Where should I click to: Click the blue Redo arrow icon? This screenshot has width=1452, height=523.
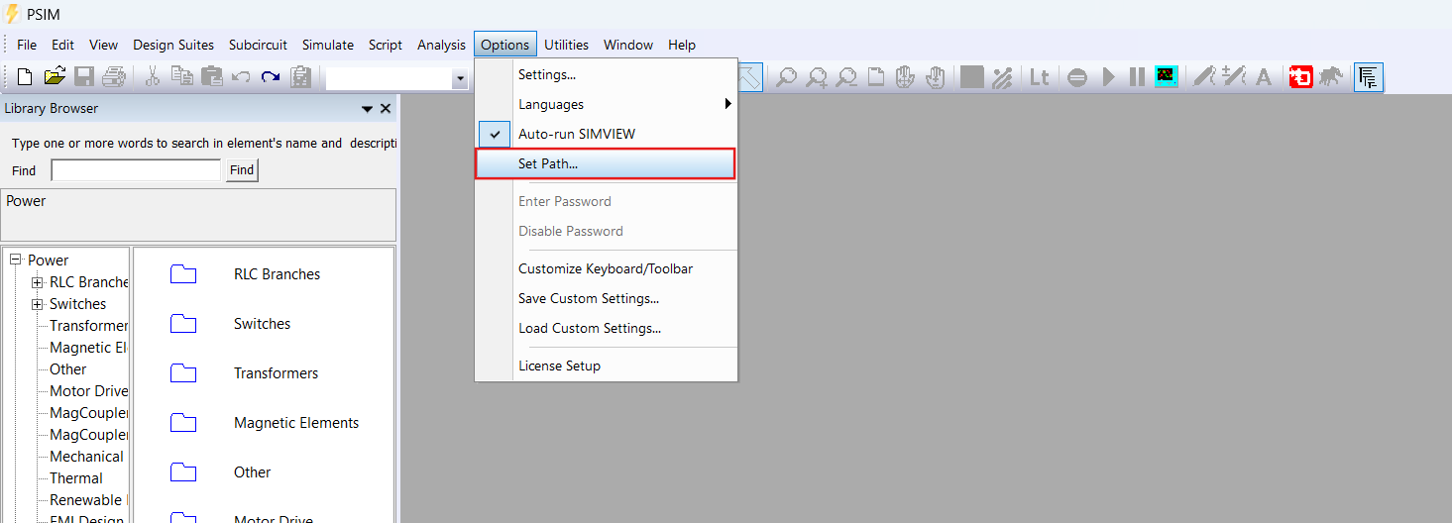(271, 77)
